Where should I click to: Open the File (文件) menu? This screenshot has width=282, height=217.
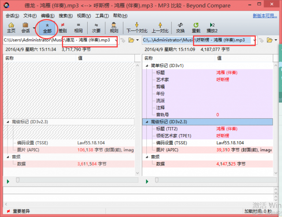[x=30, y=16]
